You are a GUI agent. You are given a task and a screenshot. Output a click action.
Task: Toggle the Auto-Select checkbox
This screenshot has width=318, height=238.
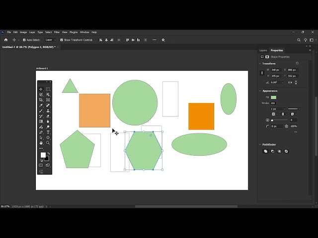coord(24,40)
